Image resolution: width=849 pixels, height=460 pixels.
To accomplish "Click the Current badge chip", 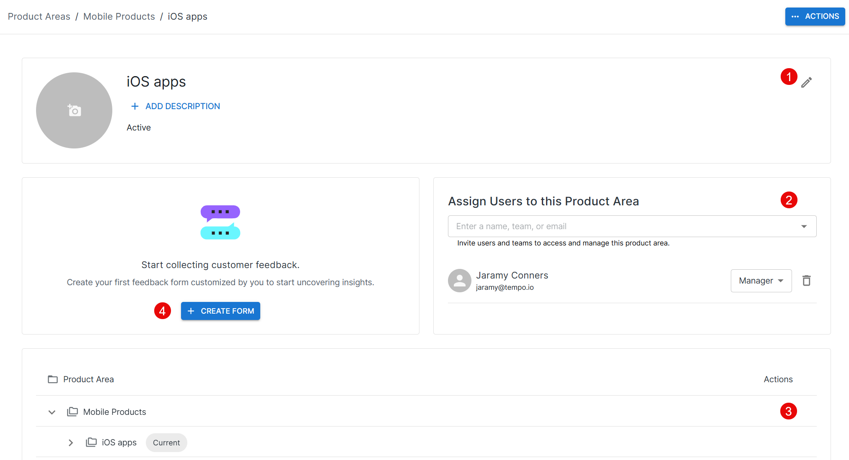I will click(166, 442).
